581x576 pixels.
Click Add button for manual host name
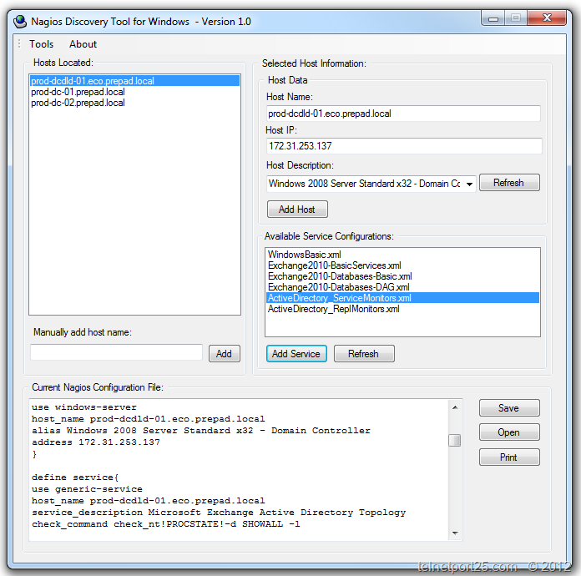[x=225, y=354]
